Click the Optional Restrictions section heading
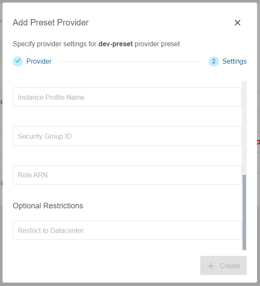Screen dimensions: 260x286 (48, 206)
